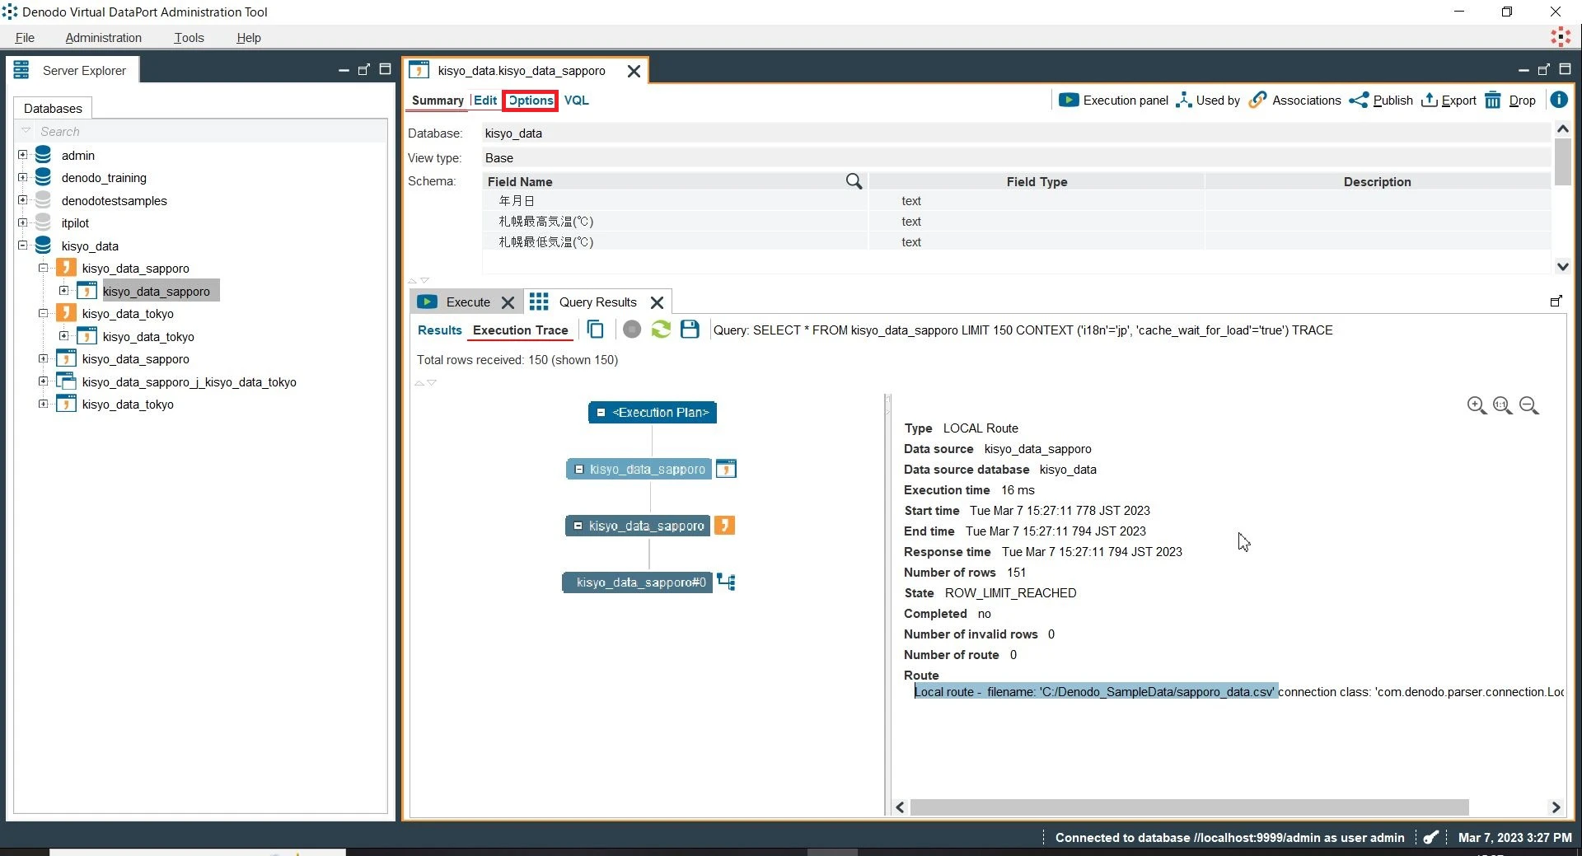Image resolution: width=1582 pixels, height=856 pixels.
Task: Click the schema vertical scrollbar thumb
Action: pyautogui.click(x=1562, y=161)
